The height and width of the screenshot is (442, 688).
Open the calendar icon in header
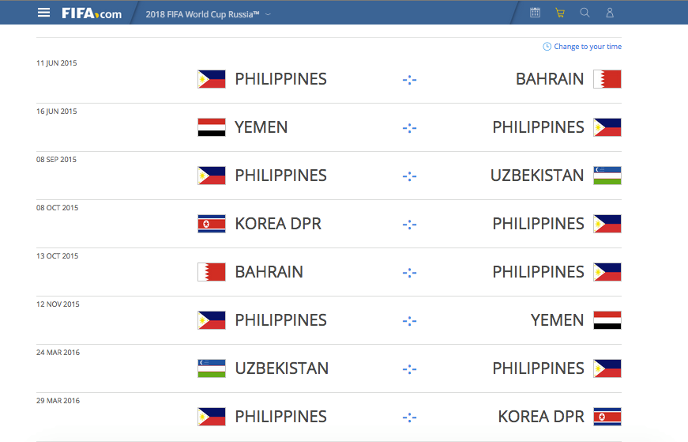535,13
